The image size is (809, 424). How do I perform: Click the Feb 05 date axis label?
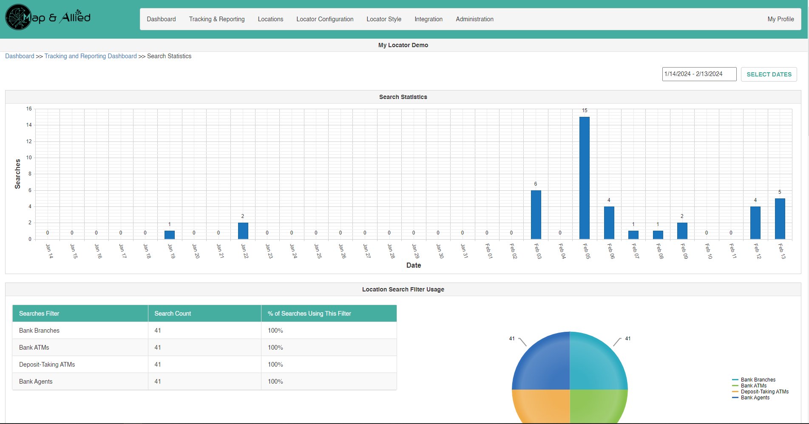coord(587,251)
